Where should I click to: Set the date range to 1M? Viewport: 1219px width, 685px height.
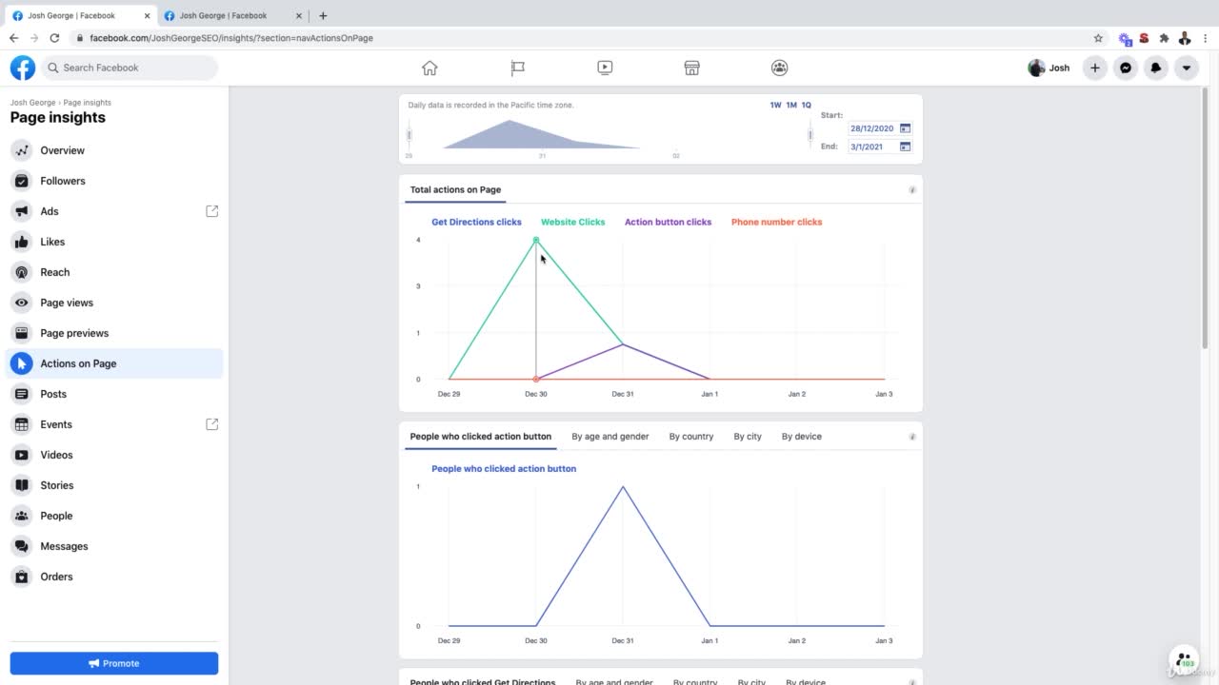790,106
